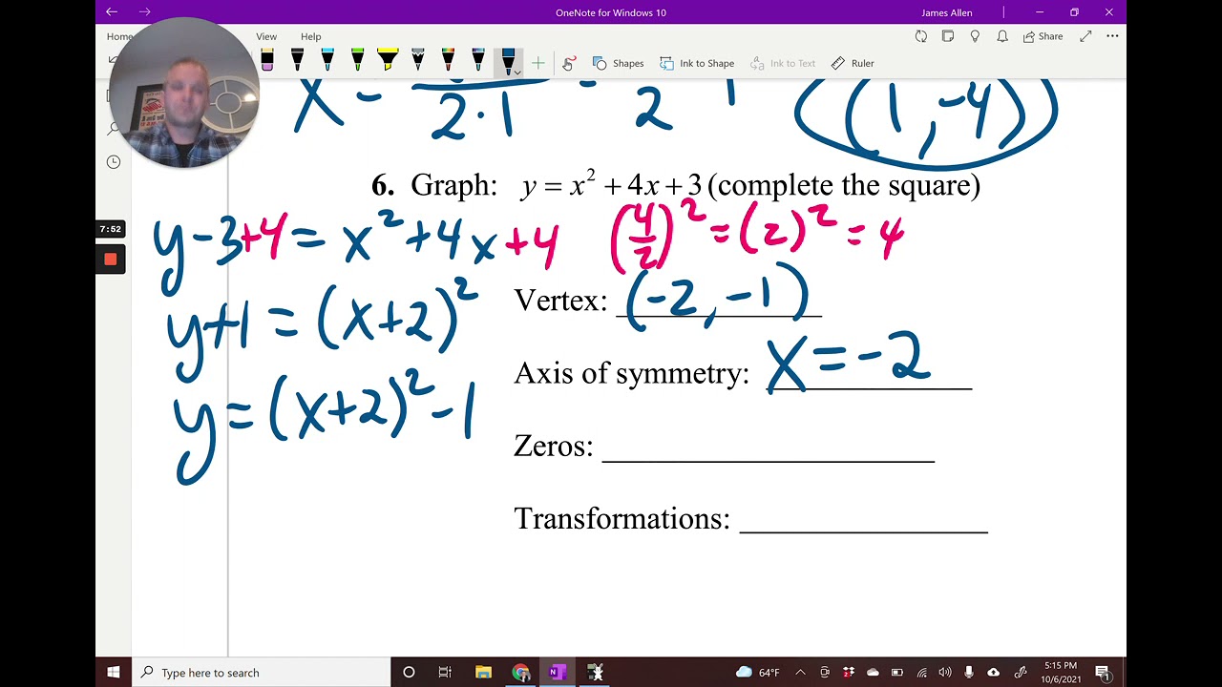
Task: Open File Explorer from taskbar
Action: pos(483,673)
